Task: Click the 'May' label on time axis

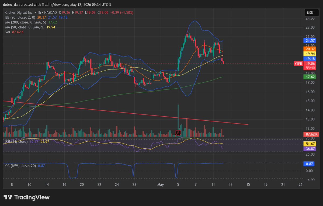Action: coord(161,184)
